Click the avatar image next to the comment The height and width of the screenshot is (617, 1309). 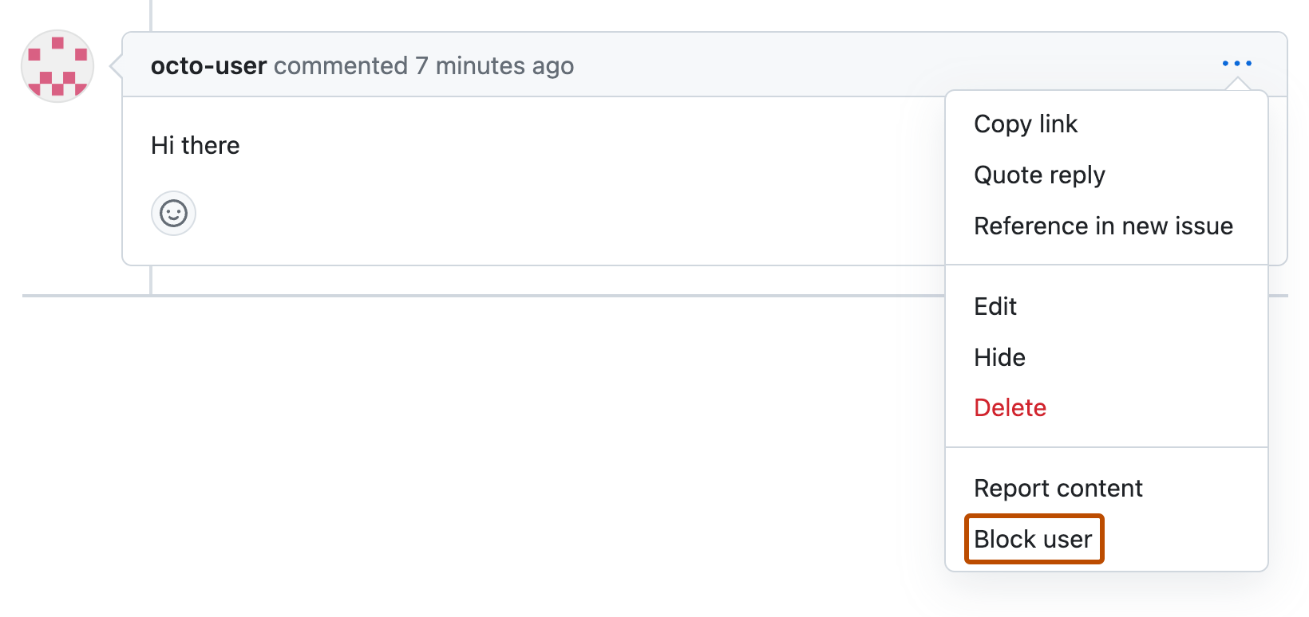(x=57, y=67)
